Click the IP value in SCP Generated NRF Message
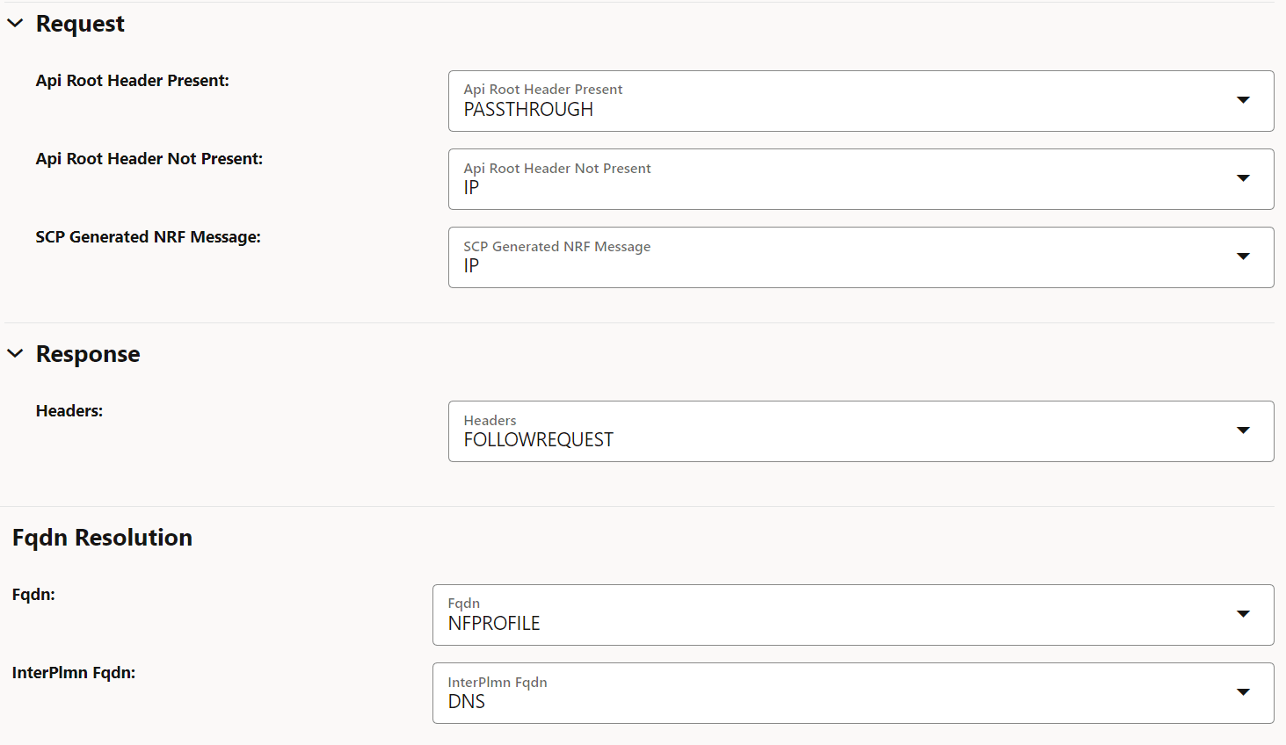 (471, 265)
